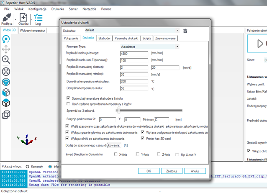Click the temperature check interval slider handle
Image resolution: width=267 pixels, height=193 pixels.
(119, 110)
